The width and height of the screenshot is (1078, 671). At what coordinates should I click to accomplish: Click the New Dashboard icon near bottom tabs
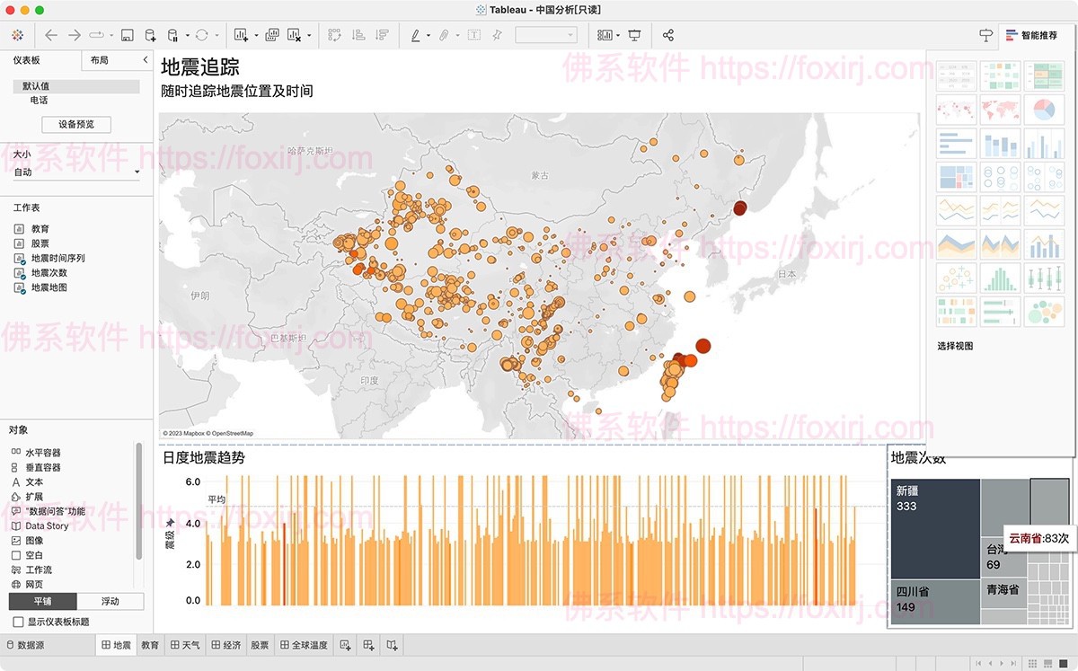click(367, 644)
